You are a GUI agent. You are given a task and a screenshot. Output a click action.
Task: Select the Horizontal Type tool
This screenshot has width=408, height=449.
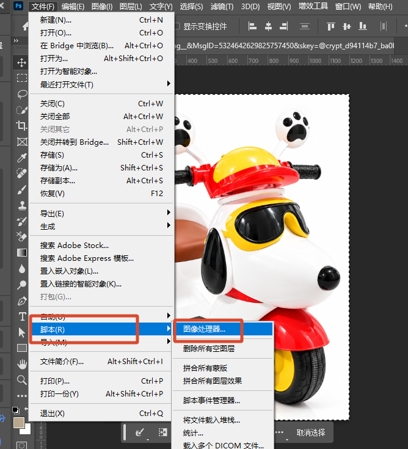pyautogui.click(x=22, y=316)
